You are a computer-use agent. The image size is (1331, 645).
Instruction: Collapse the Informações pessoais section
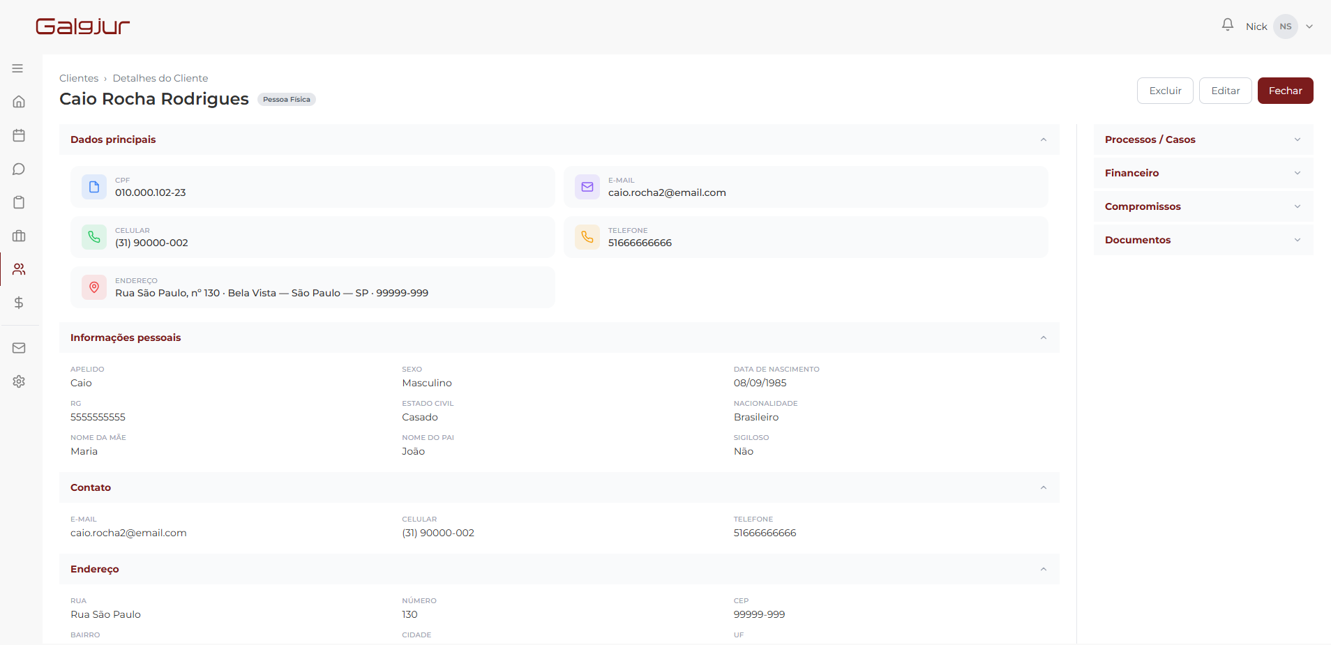coord(1044,337)
